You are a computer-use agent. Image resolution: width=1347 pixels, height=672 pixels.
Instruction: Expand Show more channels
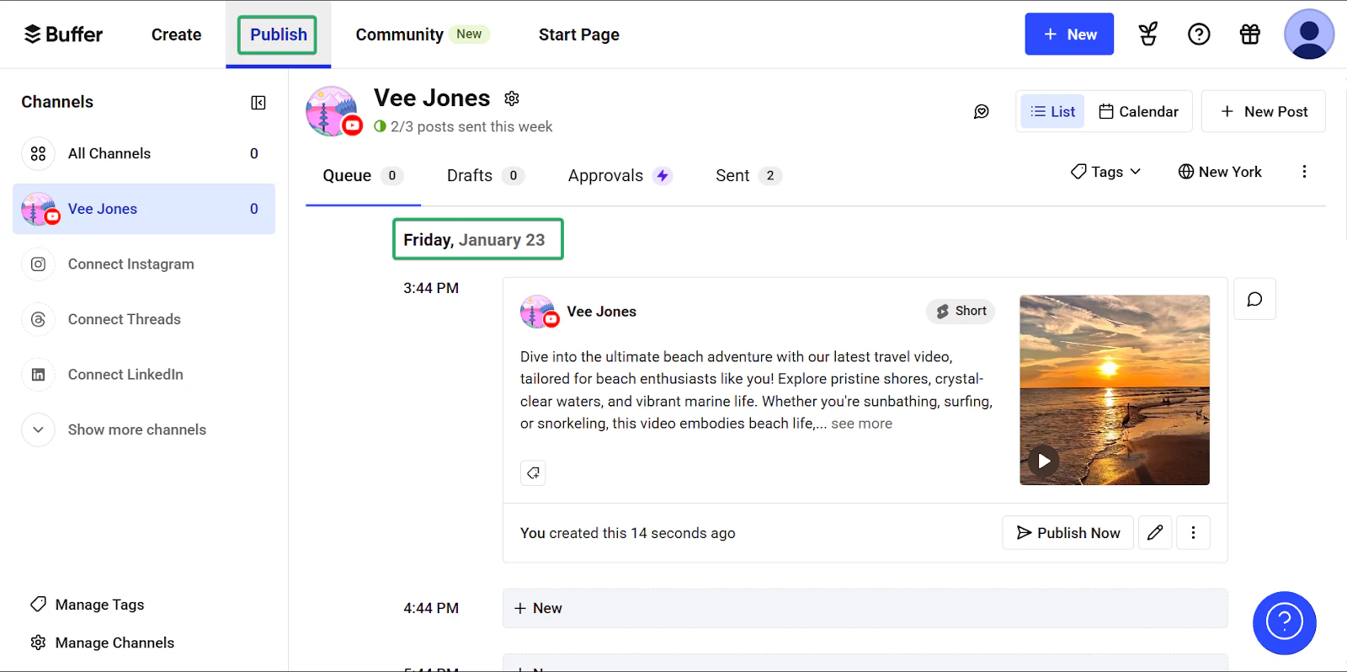tap(144, 429)
